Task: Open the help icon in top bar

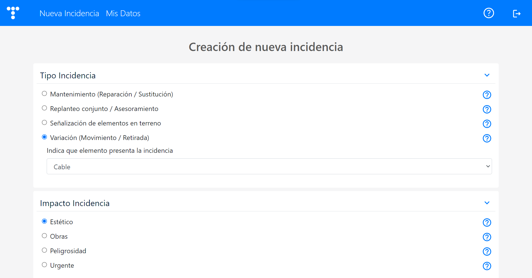Action: click(489, 13)
